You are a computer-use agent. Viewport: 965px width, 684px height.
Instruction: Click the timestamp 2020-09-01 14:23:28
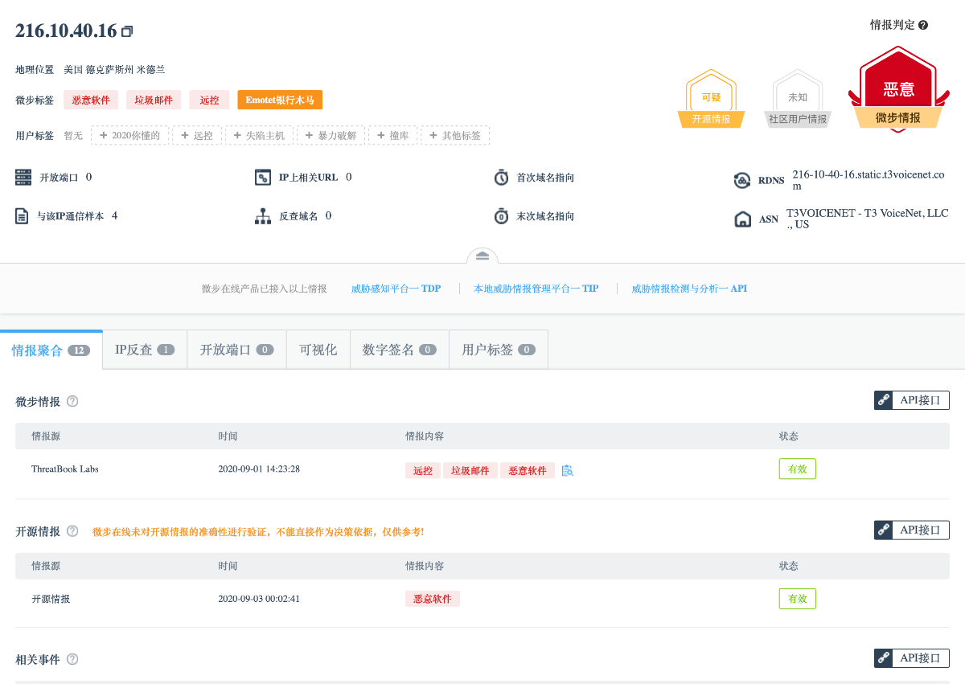(259, 469)
